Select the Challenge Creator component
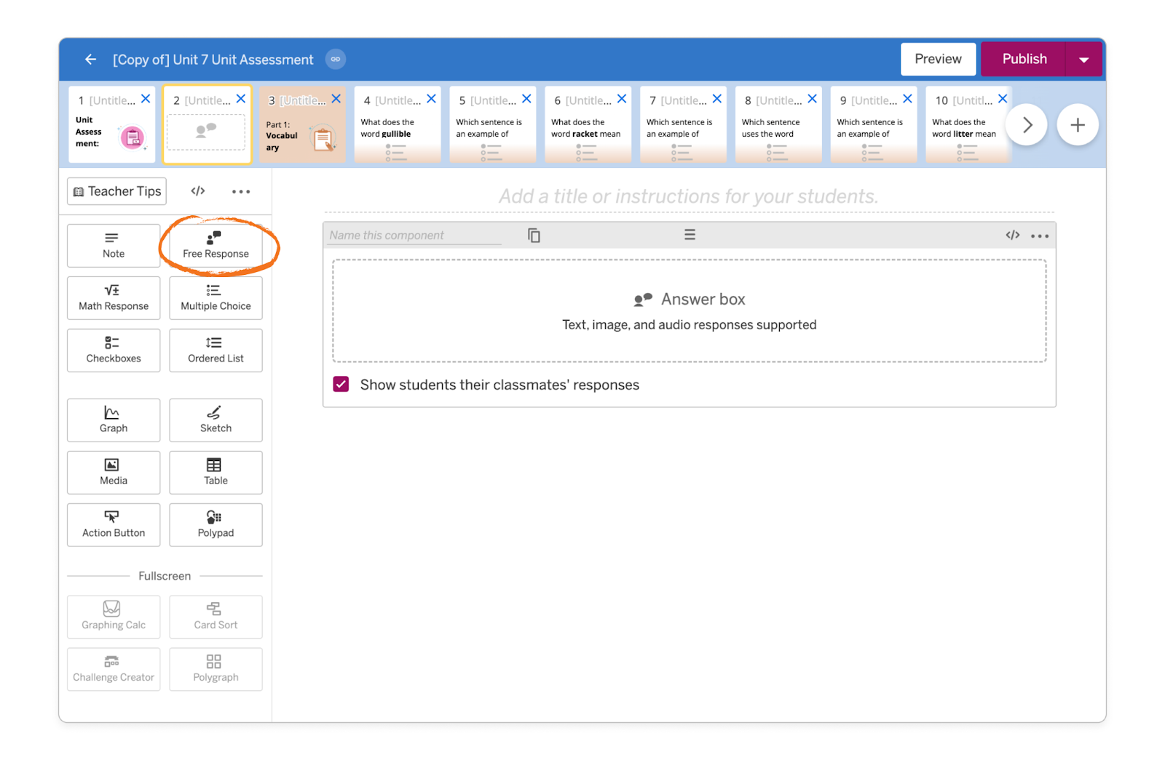 [113, 669]
